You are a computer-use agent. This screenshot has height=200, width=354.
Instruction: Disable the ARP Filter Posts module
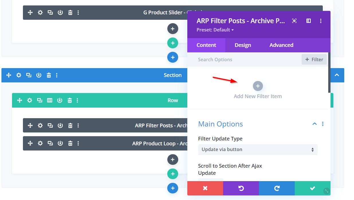60,125
